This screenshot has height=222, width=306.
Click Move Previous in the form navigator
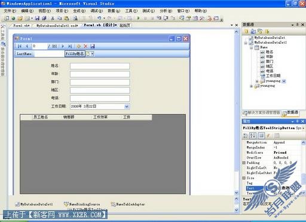[x=27, y=46]
